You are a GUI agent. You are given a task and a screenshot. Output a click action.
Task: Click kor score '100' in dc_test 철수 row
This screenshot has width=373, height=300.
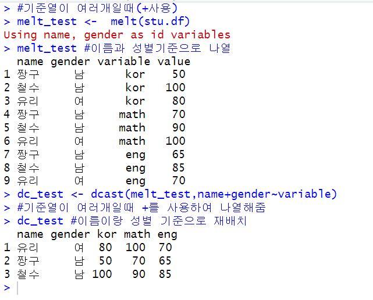point(102,274)
